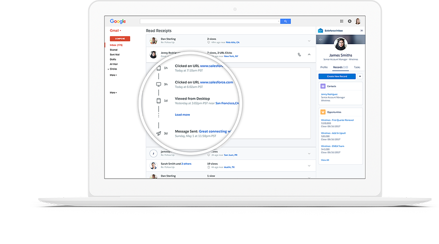Collapse the Jenny Rodriguez receipt details
The width and height of the screenshot is (439, 244).
(x=309, y=54)
